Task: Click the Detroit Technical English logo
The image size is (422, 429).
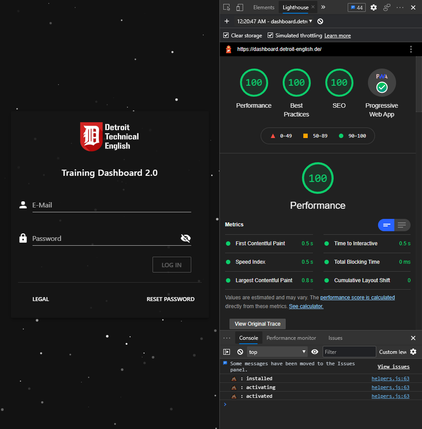Action: coord(109,137)
